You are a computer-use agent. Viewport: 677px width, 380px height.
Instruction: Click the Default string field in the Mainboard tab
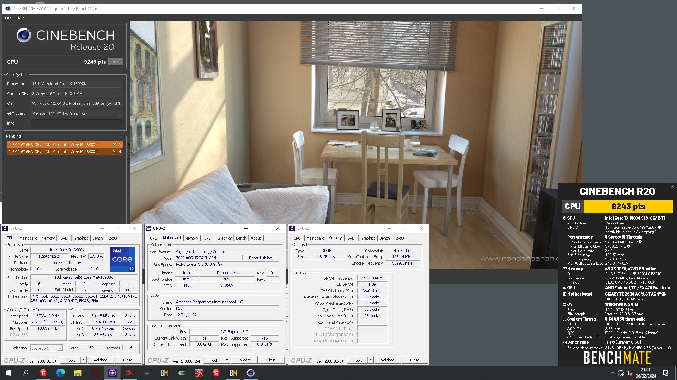pos(261,258)
